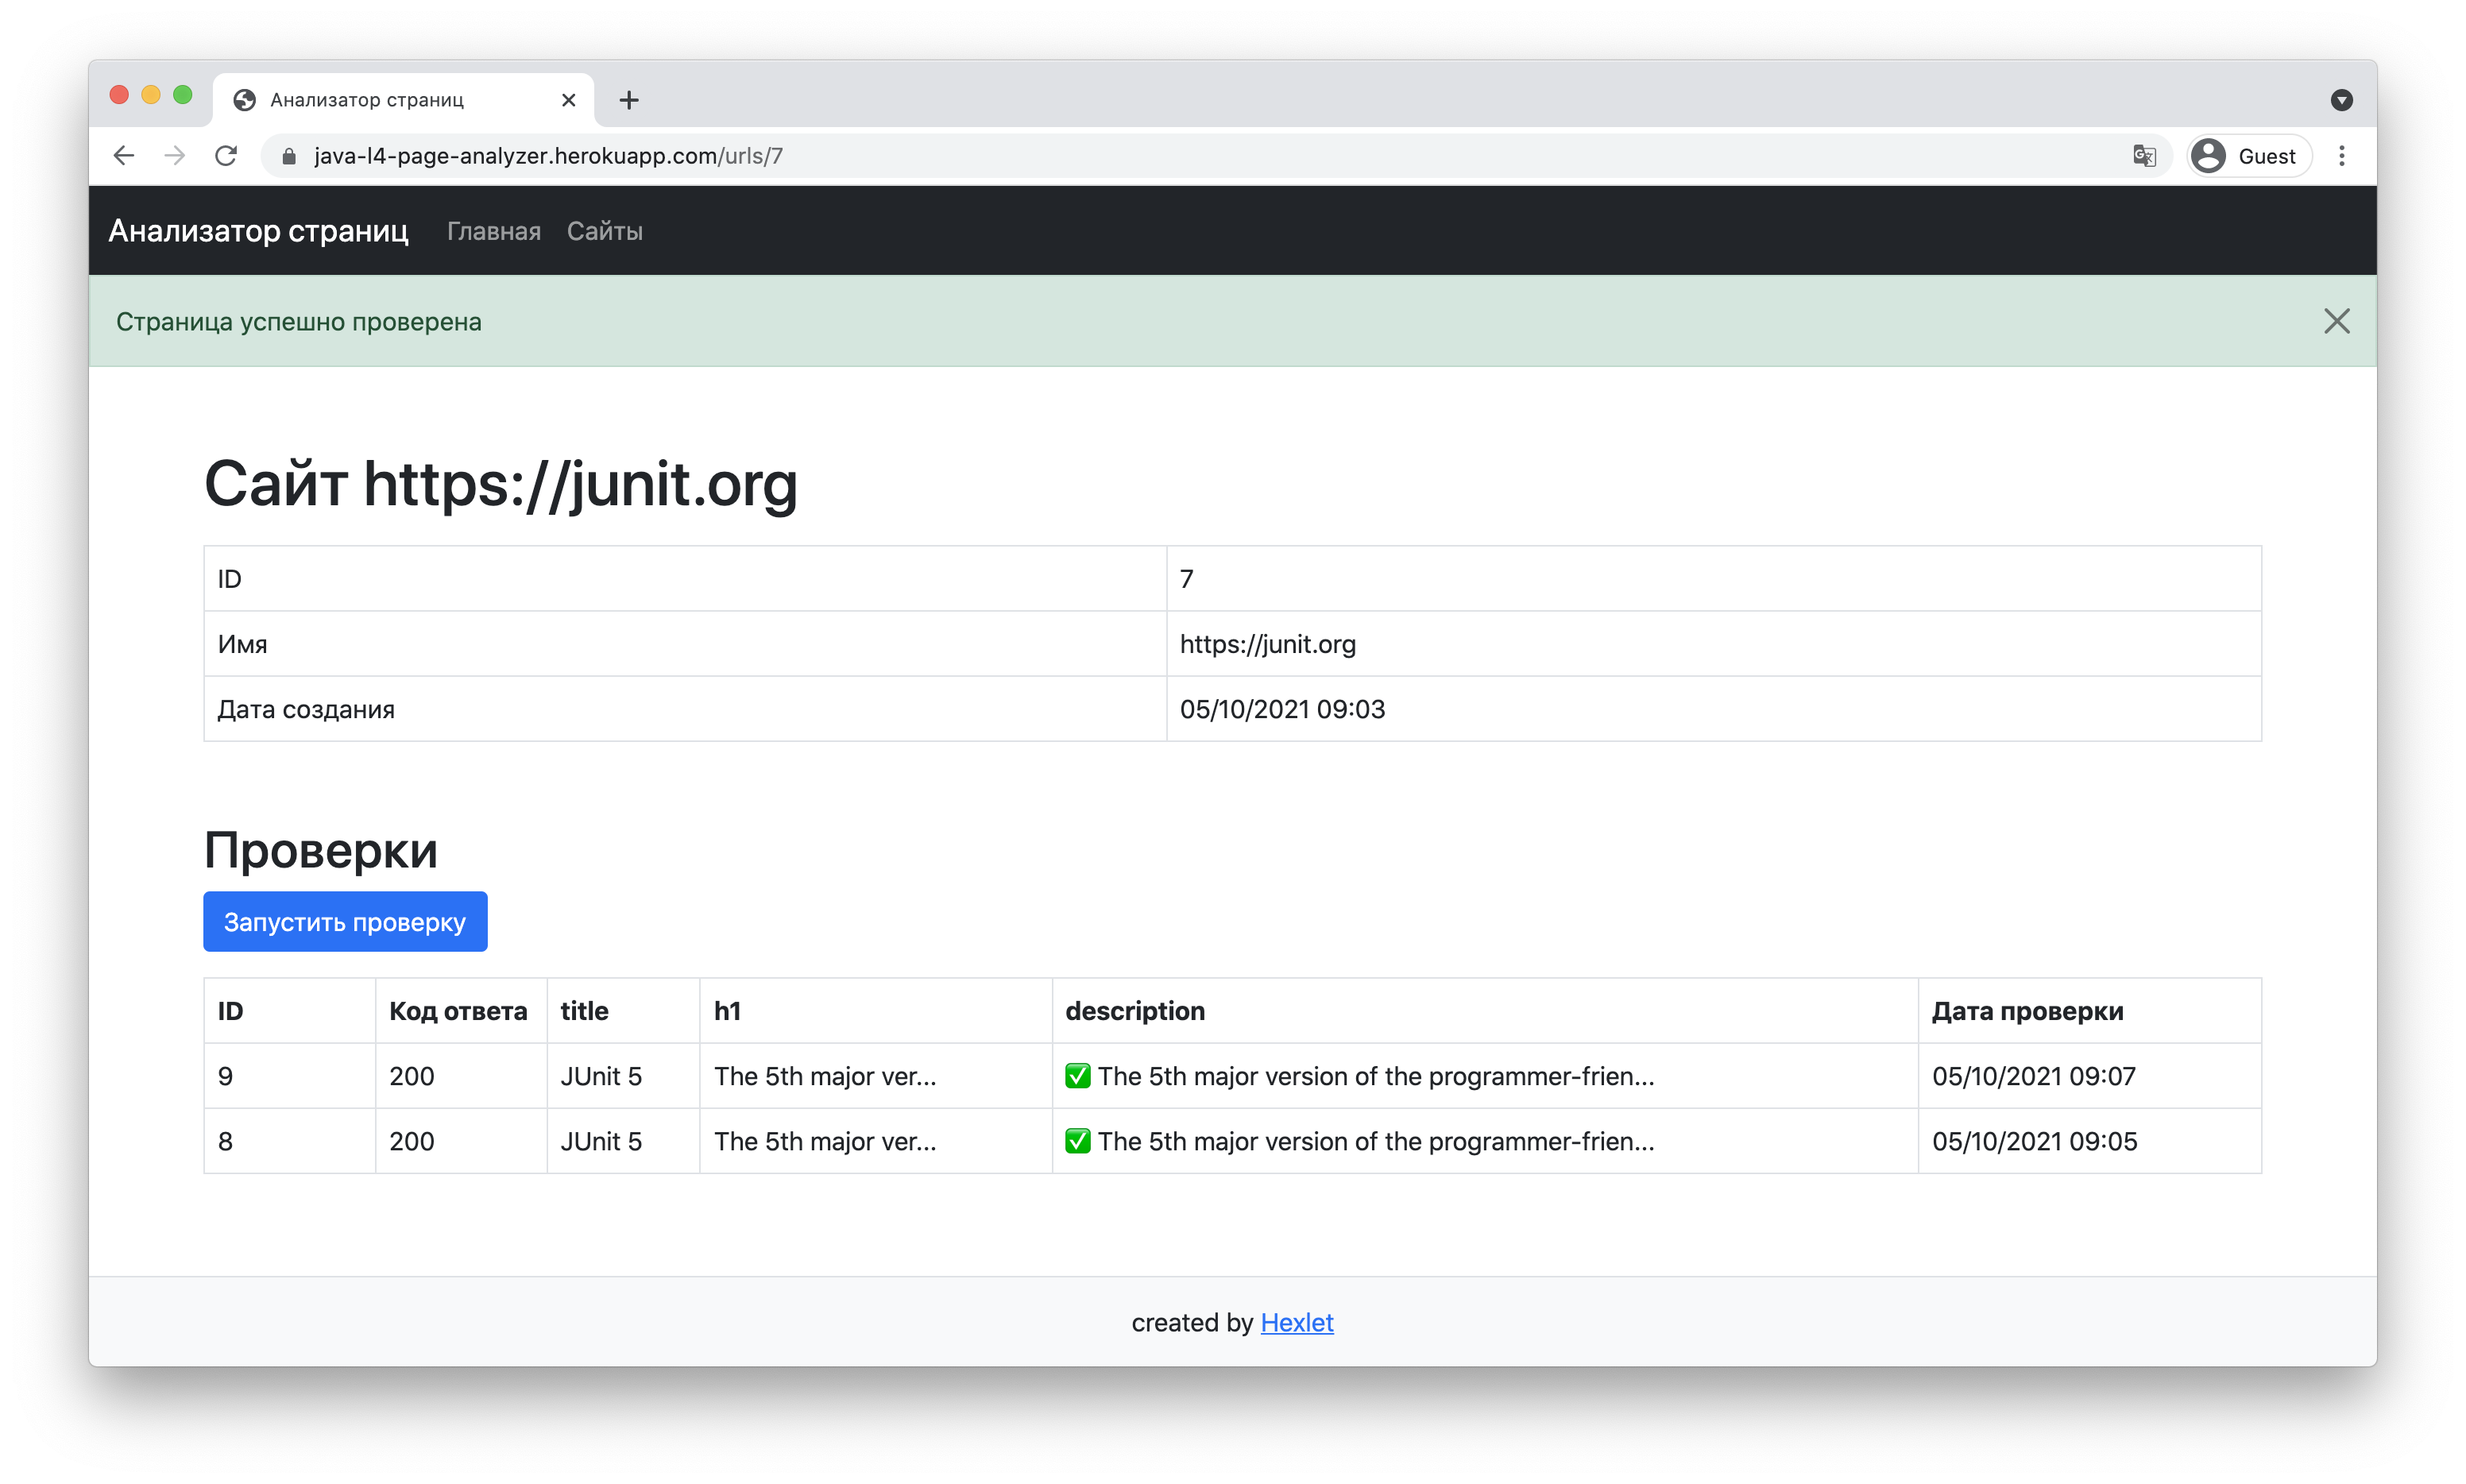Open the Сайты nav item
The width and height of the screenshot is (2466, 1484).
pyautogui.click(x=604, y=231)
